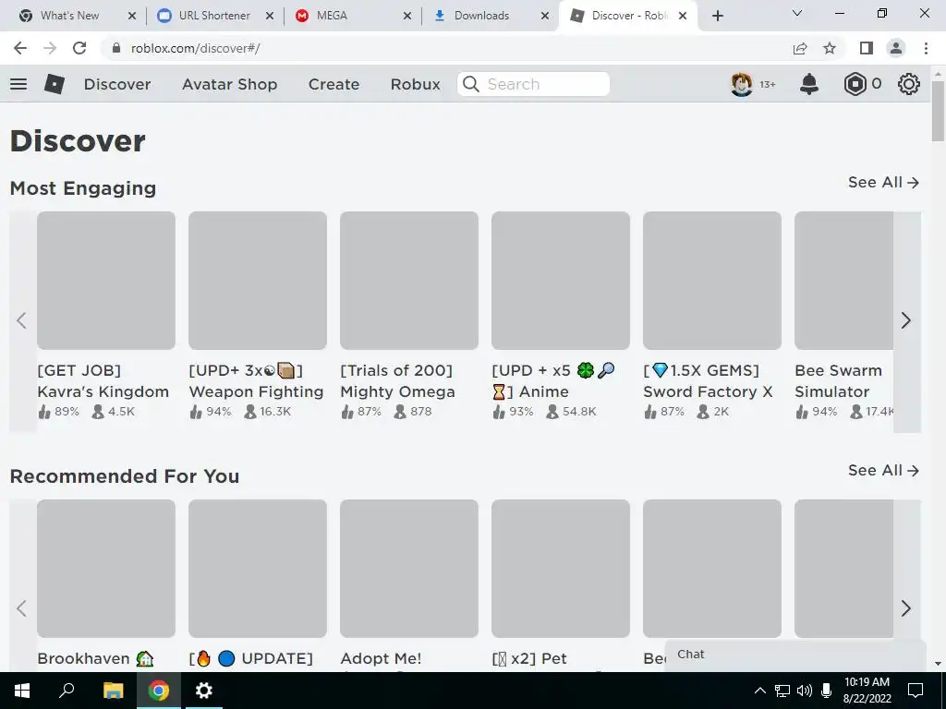Open the Brookhaven game title
This screenshot has width=946, height=709.
95,658
